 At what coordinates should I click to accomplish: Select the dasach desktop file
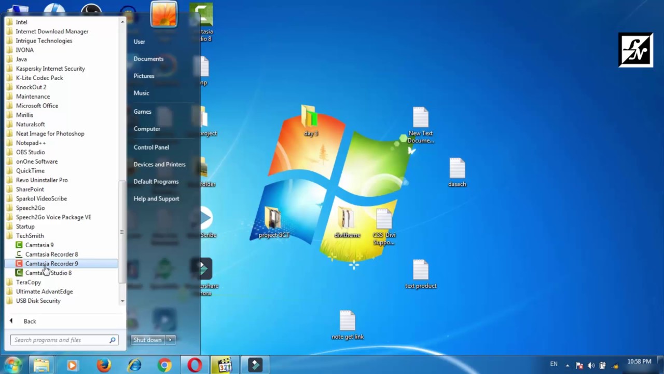coord(457,172)
